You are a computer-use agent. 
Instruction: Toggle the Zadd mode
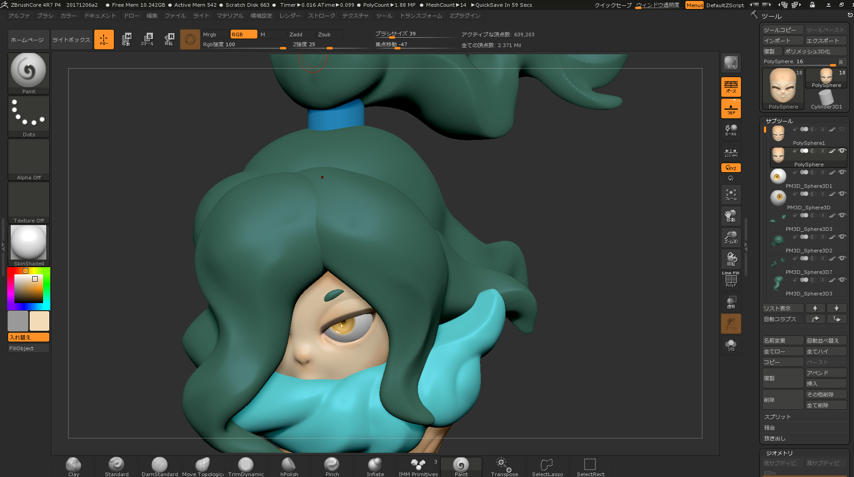coord(301,35)
